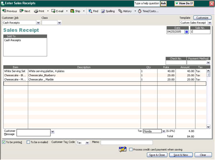The width and height of the screenshot is (215, 160).
Task: Enable Process credit card payment when saving
Action: click(x=131, y=150)
